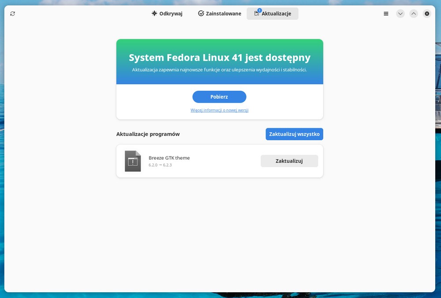Click the Breeze GTK theme name
This screenshot has height=298, width=441.
point(169,158)
